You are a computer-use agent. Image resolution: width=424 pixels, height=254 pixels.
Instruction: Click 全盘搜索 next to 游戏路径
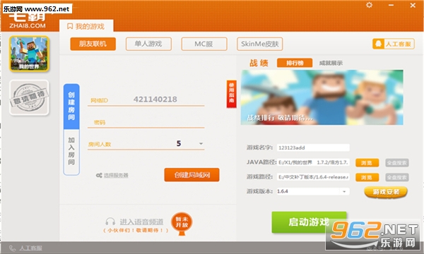[x=397, y=177]
